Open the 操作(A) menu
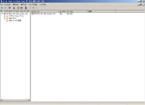Screen dimensions: 145x105 click(x=16, y=5)
